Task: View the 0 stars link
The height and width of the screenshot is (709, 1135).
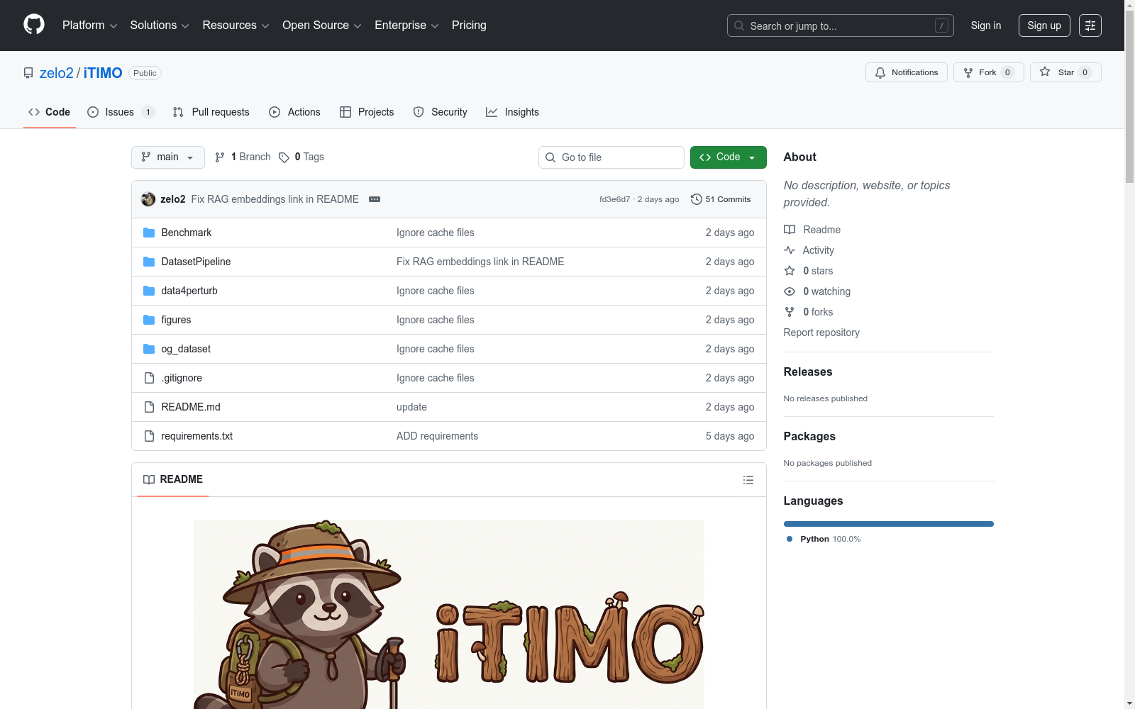Action: [x=809, y=271]
